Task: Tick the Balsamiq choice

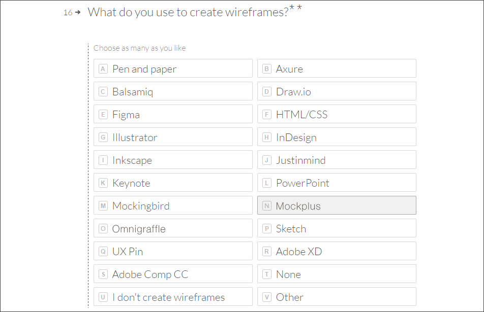Action: [173, 91]
